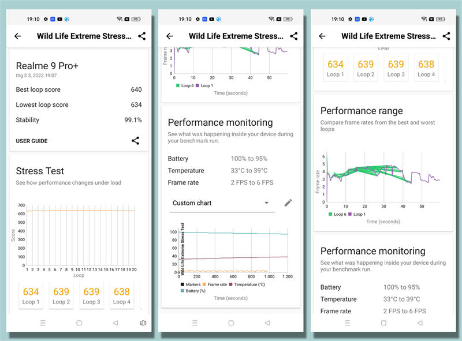Tap Wi-Fi icon in left phone status bar
This screenshot has height=341, width=462.
coord(120,19)
